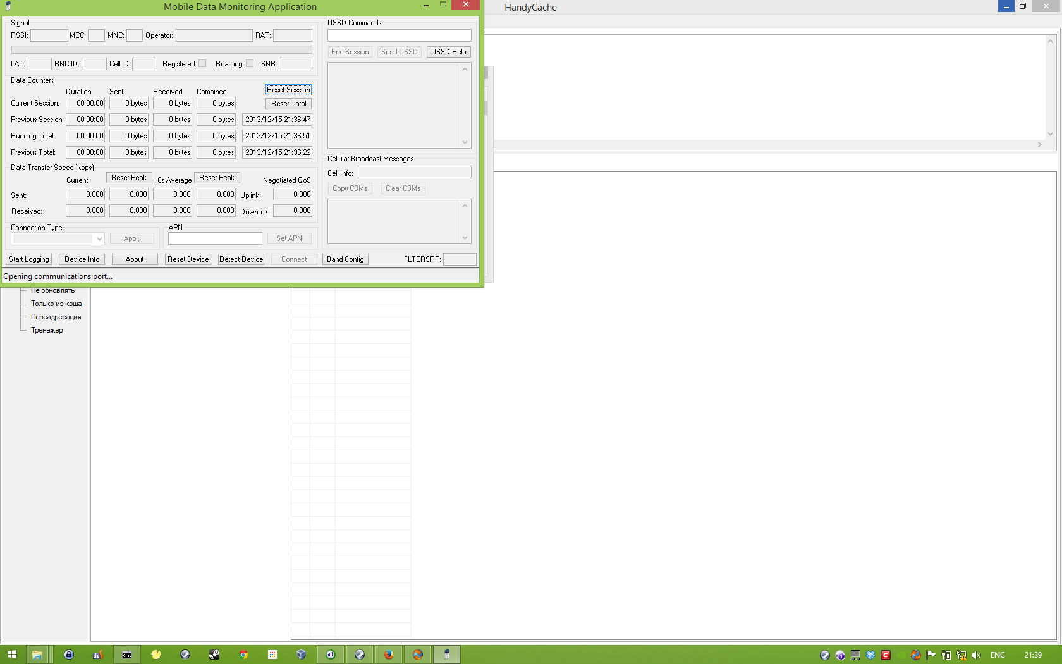
Task: Click the Reset Session button
Action: tap(288, 90)
